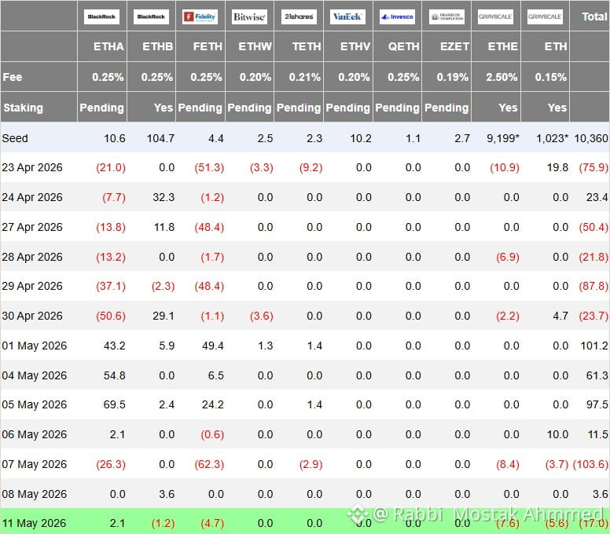This screenshot has height=534, width=610.
Task: Click 32.3 in 24 Apr row
Action: 164,197
